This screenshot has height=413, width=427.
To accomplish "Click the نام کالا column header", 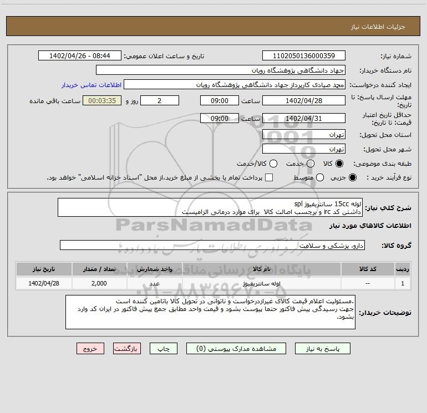I will coord(261,269).
